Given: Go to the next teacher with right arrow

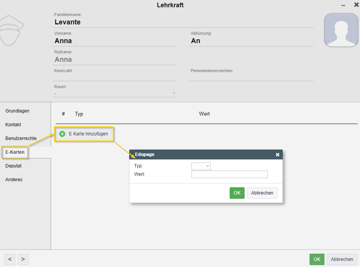Looking at the screenshot, I should pos(23,259).
